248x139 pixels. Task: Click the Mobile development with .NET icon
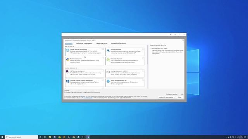pos(108,81)
